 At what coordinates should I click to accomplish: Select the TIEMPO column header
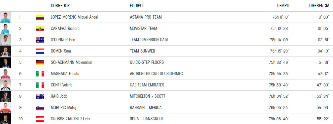tap(283, 6)
